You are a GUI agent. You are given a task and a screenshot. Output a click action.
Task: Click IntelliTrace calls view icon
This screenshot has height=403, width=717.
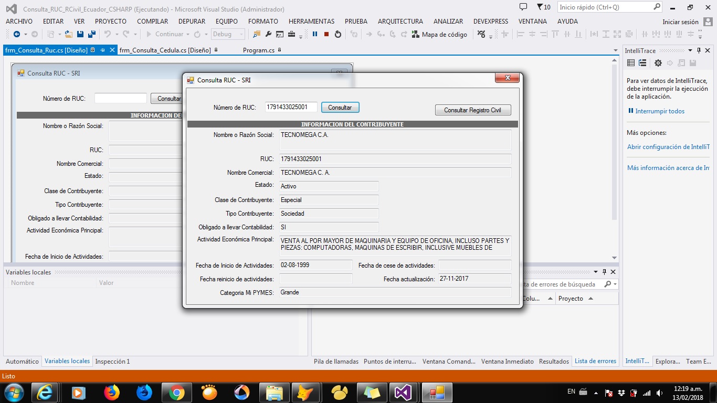(642, 63)
